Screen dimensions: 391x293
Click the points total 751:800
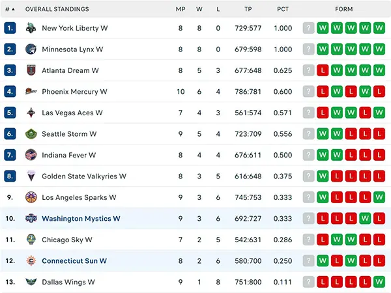[248, 283]
